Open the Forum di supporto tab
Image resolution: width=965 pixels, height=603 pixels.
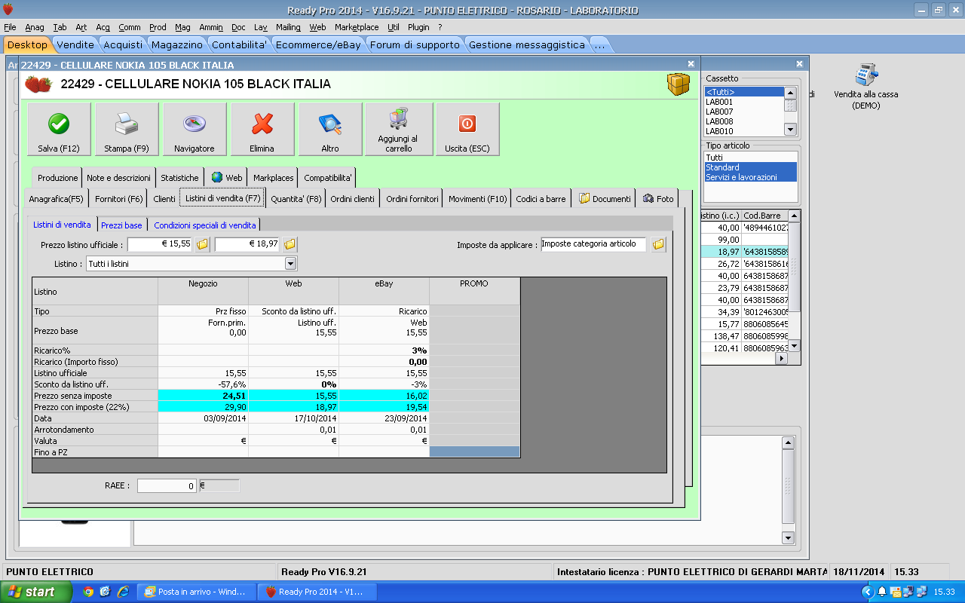click(x=415, y=44)
